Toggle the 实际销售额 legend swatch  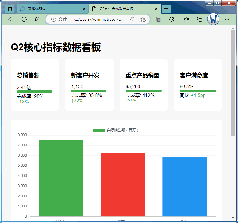click(x=99, y=130)
